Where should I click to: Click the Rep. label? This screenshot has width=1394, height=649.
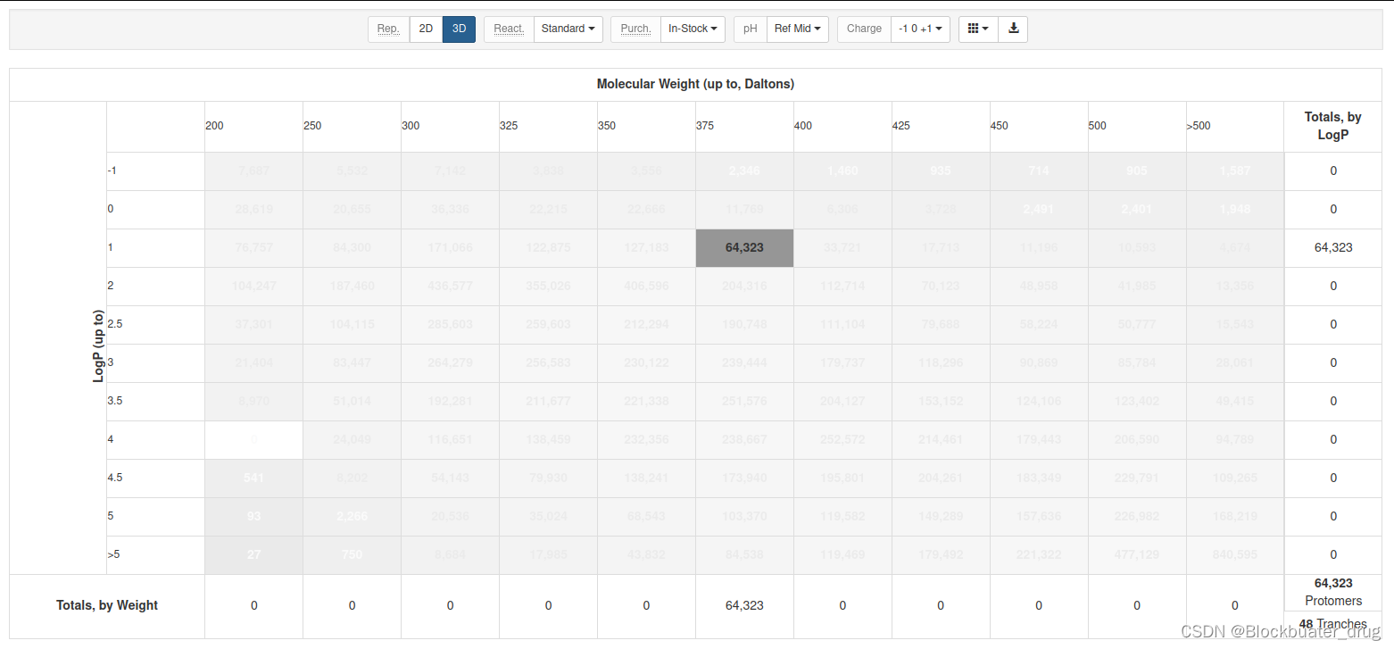(x=388, y=29)
